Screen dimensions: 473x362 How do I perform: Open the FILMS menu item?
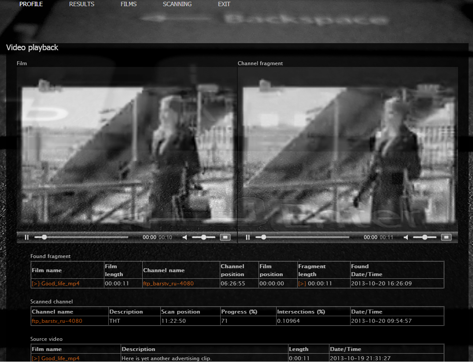[x=129, y=4]
